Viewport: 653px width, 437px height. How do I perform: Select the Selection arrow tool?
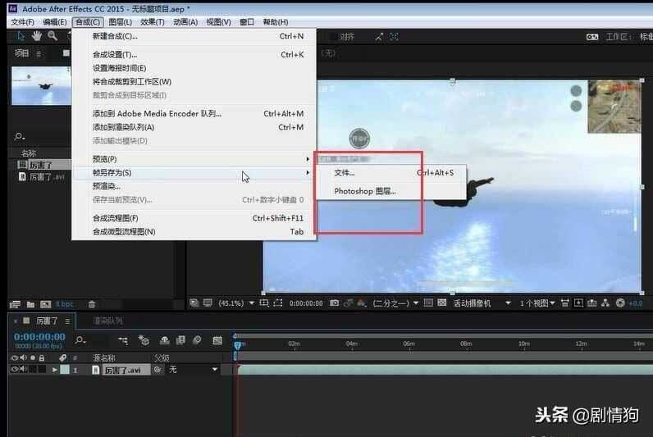click(21, 36)
